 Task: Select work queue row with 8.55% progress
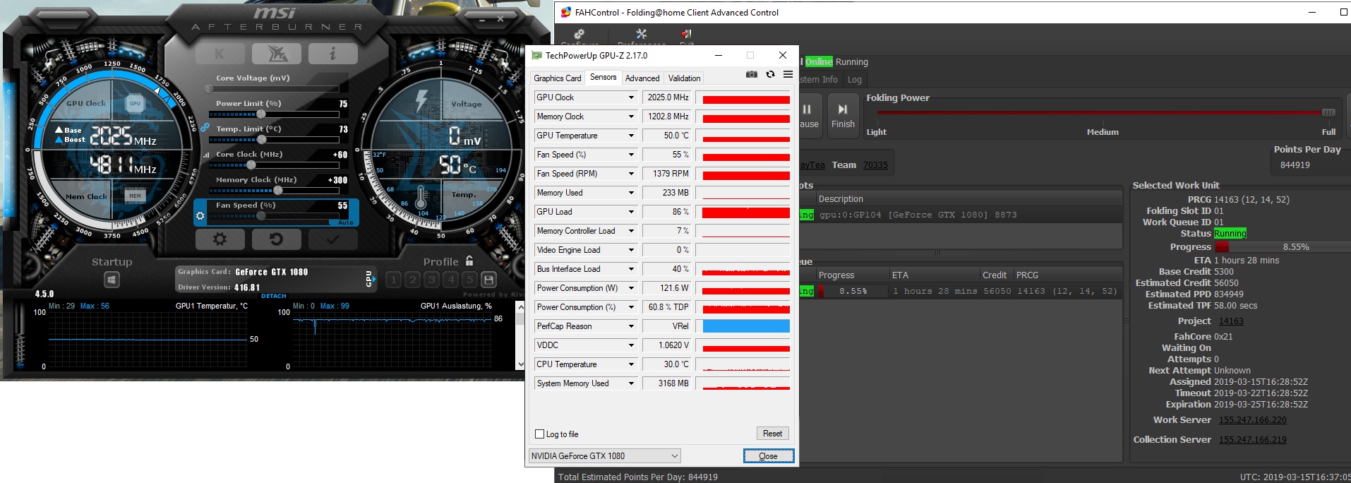[961, 291]
